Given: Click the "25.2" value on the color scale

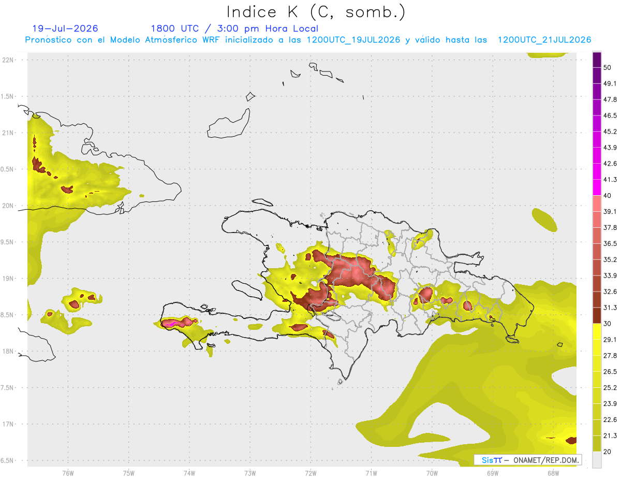Looking at the screenshot, I should [x=610, y=387].
